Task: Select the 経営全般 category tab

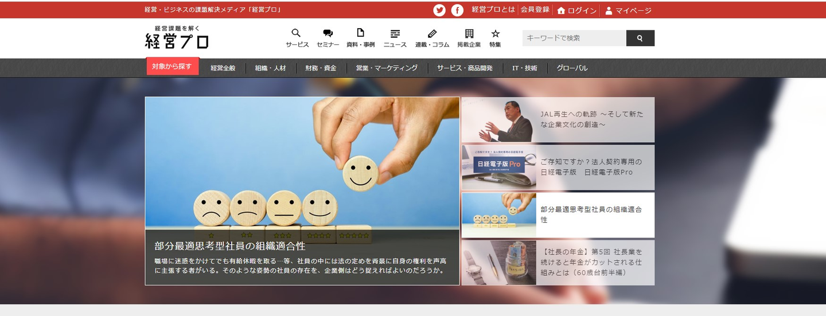Action: click(x=223, y=68)
